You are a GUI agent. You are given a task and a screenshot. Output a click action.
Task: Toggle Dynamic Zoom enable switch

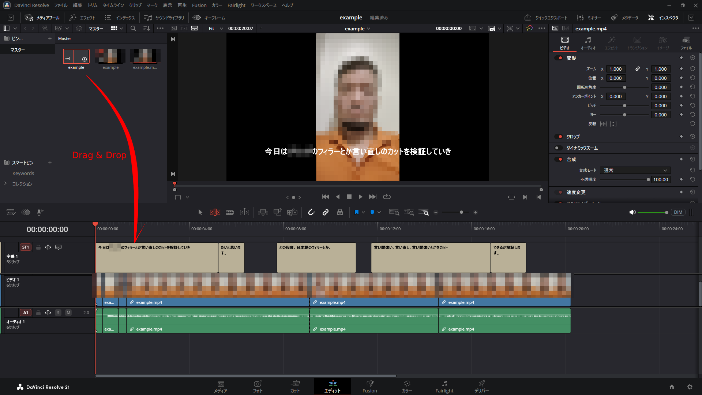click(x=558, y=148)
